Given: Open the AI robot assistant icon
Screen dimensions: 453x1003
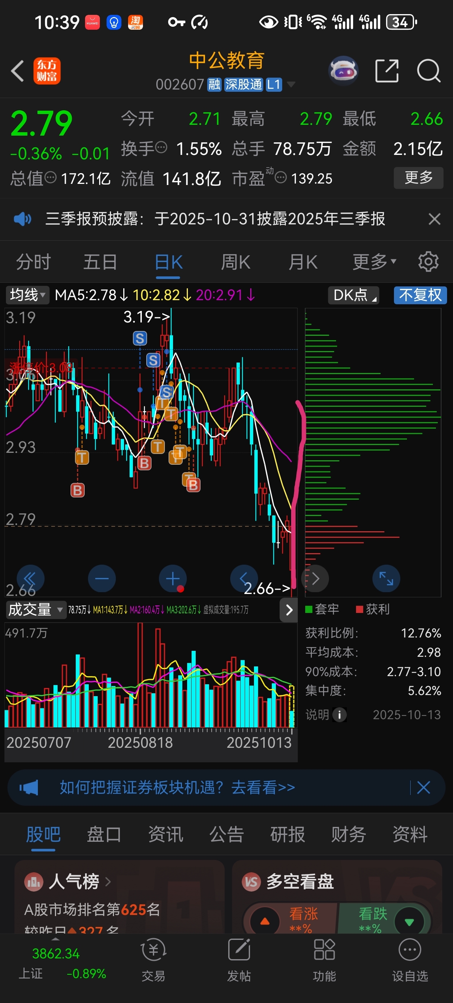Looking at the screenshot, I should (343, 71).
